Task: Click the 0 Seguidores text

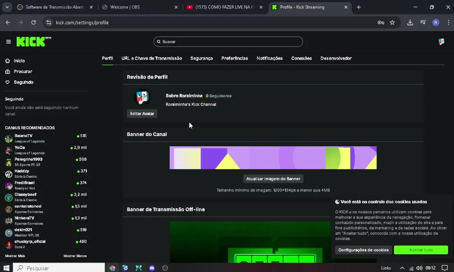Action: point(219,96)
